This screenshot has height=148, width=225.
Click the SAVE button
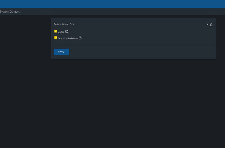(x=61, y=52)
